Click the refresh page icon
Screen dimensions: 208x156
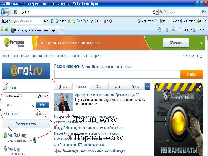coord(161,12)
